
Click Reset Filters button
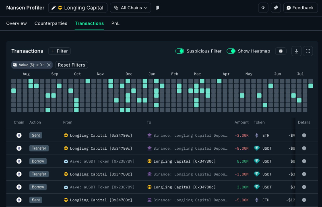coord(72,65)
